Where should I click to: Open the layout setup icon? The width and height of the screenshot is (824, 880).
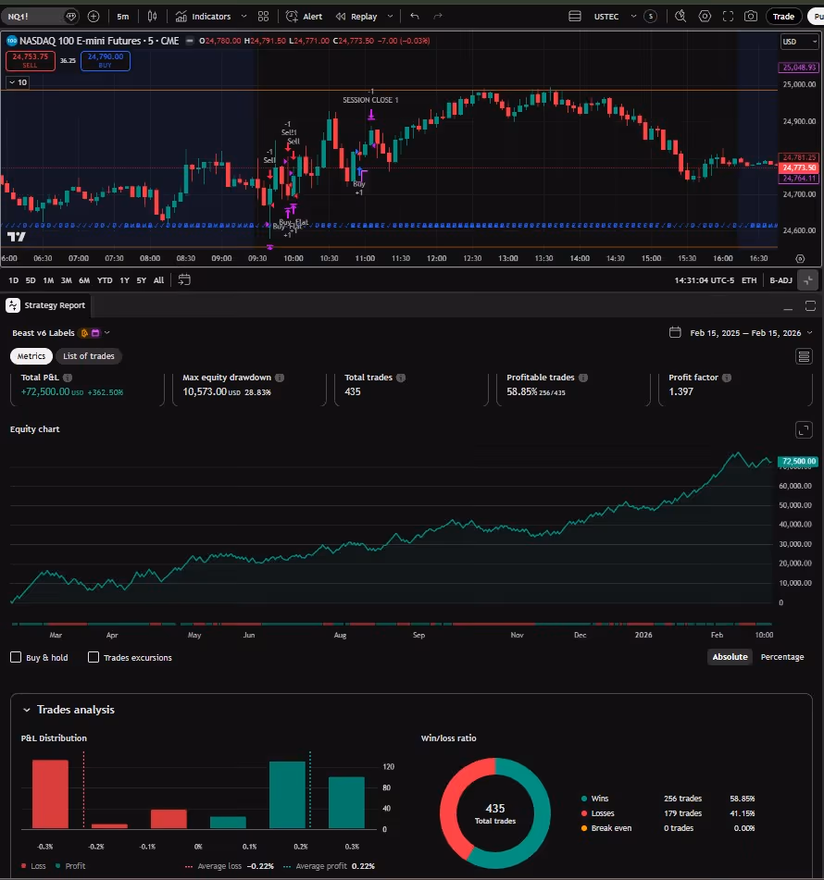point(575,17)
